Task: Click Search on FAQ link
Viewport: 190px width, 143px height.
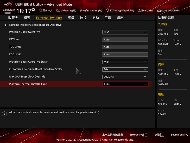Action: [x=179, y=135]
